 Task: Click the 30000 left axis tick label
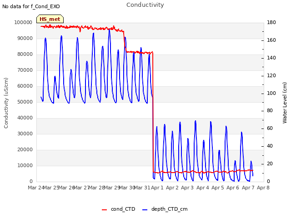pyautogui.click(x=25, y=134)
